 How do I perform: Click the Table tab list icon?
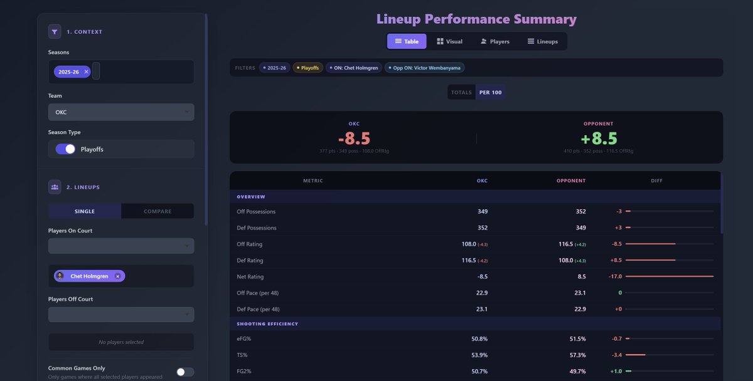click(398, 41)
